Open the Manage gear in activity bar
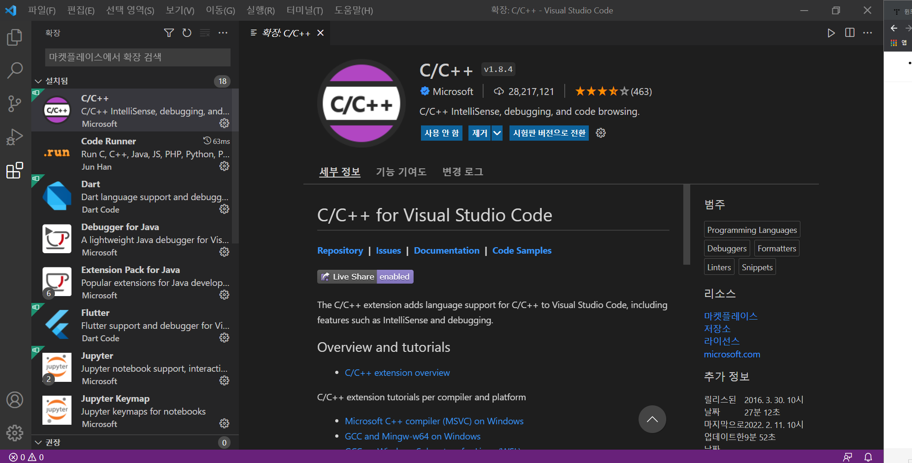 pyautogui.click(x=15, y=433)
